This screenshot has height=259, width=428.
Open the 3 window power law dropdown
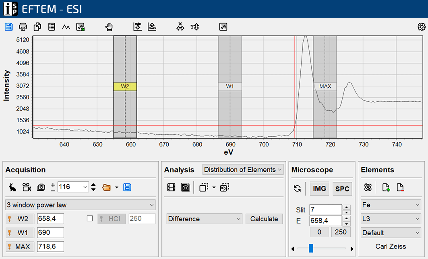tap(80, 205)
